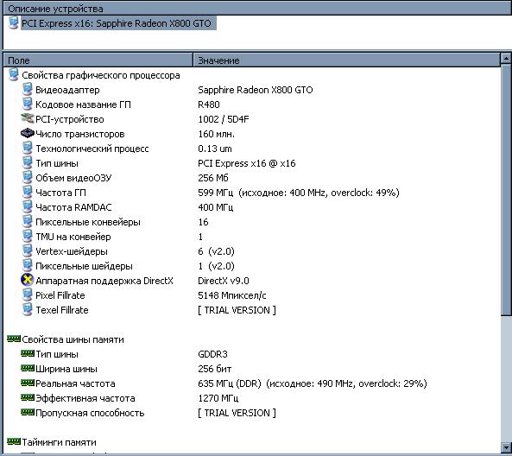Image resolution: width=512 pixels, height=456 pixels.
Task: Click the Поле column header
Action: point(98,60)
